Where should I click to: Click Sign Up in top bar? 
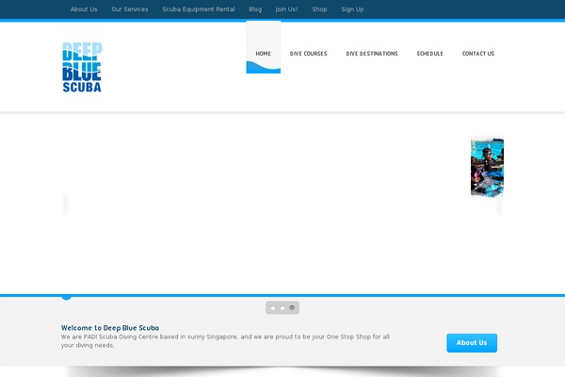tap(352, 9)
